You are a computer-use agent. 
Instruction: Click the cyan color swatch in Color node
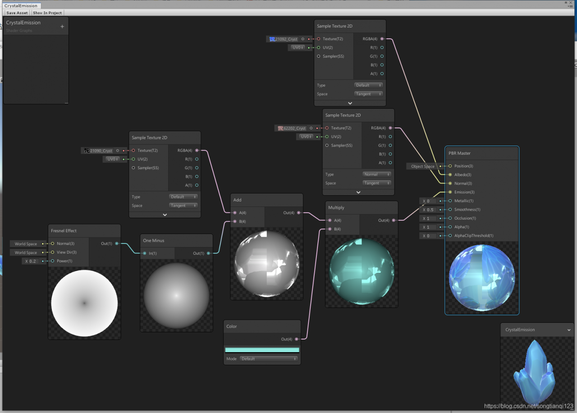click(x=262, y=350)
